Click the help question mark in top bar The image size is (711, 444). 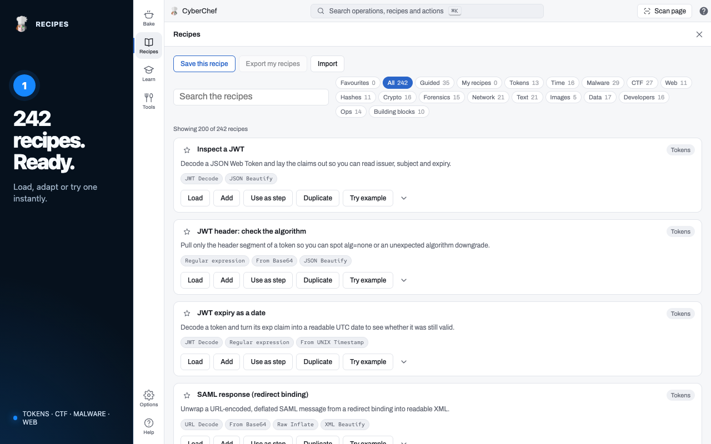pos(704,11)
